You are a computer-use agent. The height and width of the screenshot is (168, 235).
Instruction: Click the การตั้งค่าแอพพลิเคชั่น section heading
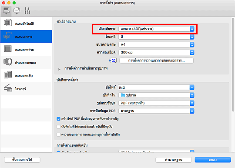click(72, 145)
